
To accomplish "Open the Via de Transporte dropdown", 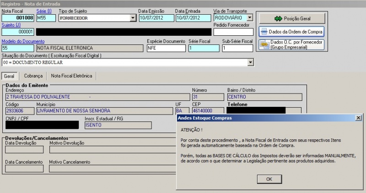I will click(250, 18).
